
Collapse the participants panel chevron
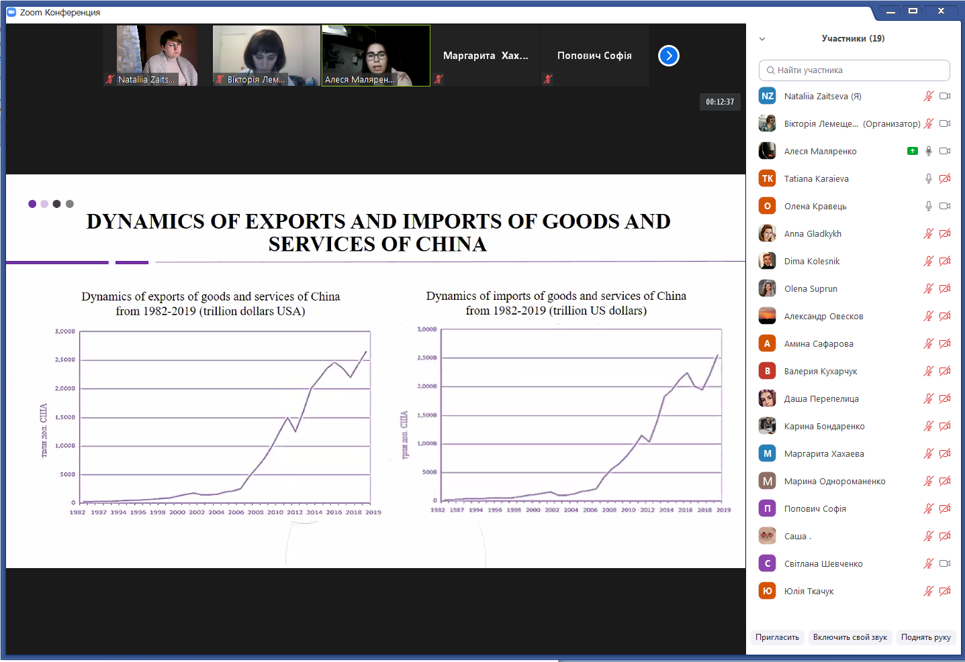point(762,39)
